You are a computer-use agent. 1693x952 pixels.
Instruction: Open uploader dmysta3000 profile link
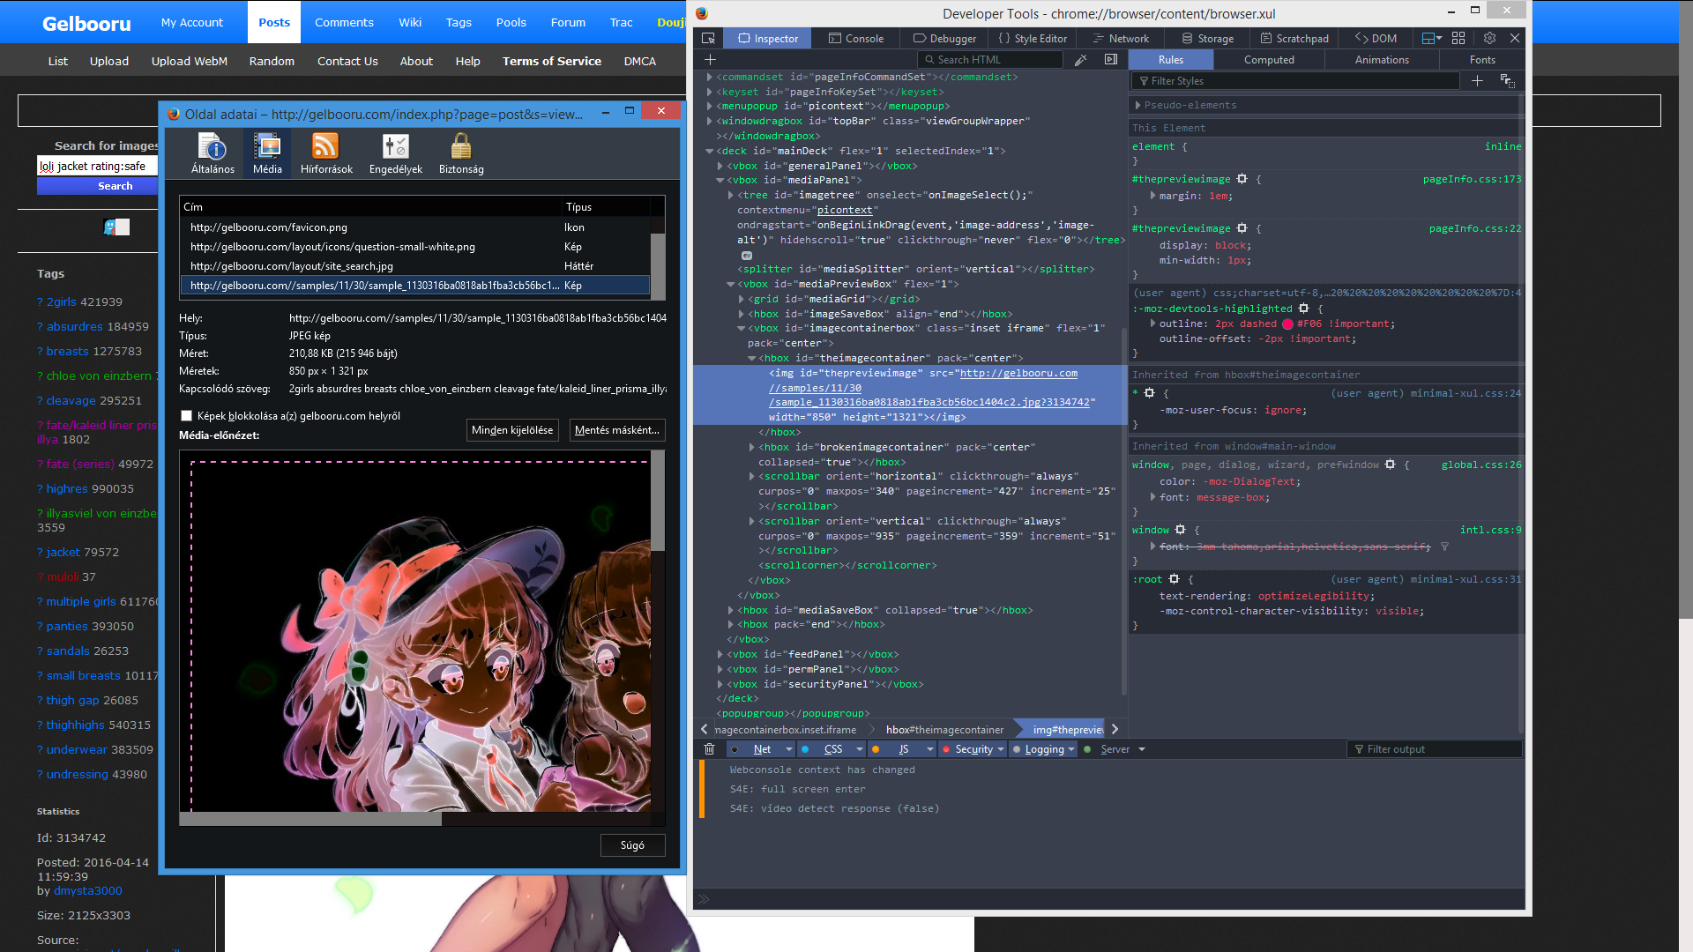point(88,891)
